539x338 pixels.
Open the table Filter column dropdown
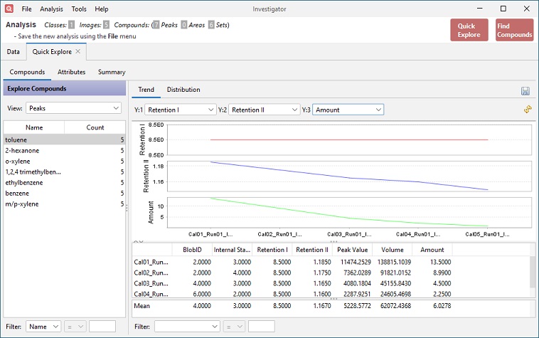[187, 327]
